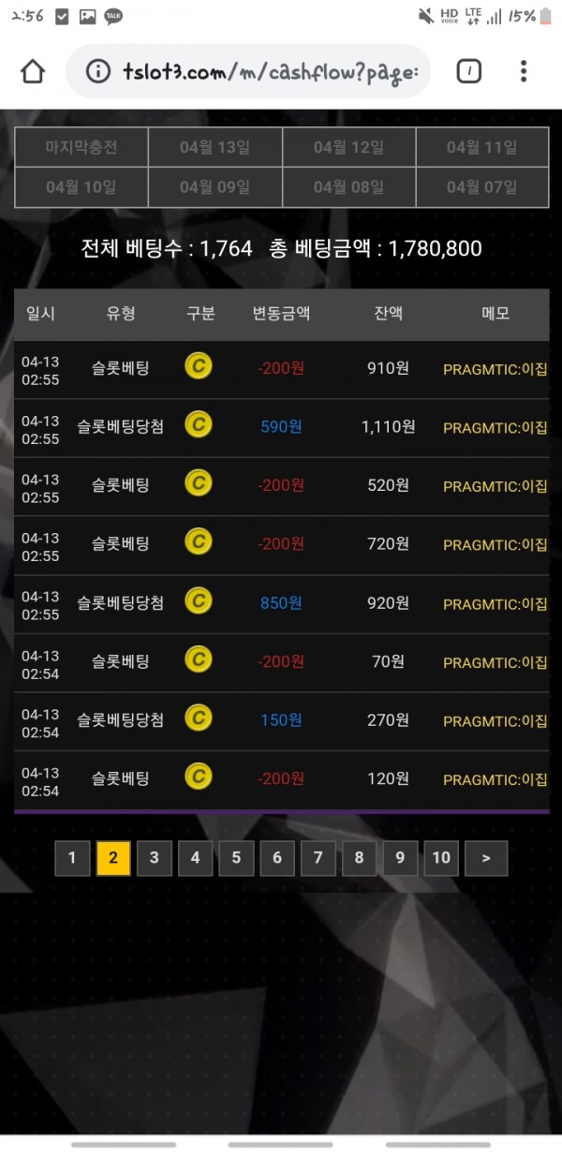Select page 6 in pagination

click(277, 857)
